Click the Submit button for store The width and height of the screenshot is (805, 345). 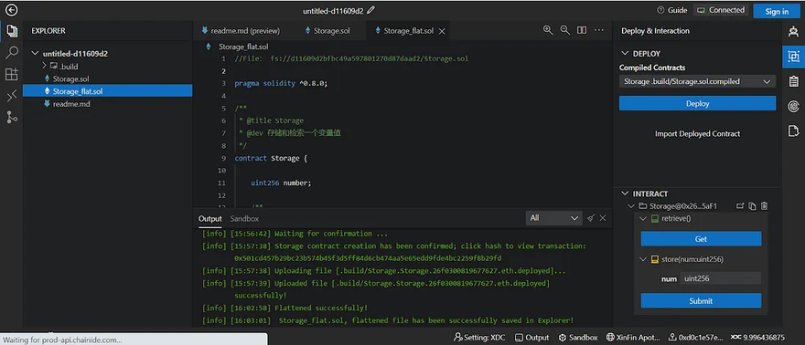pos(701,301)
